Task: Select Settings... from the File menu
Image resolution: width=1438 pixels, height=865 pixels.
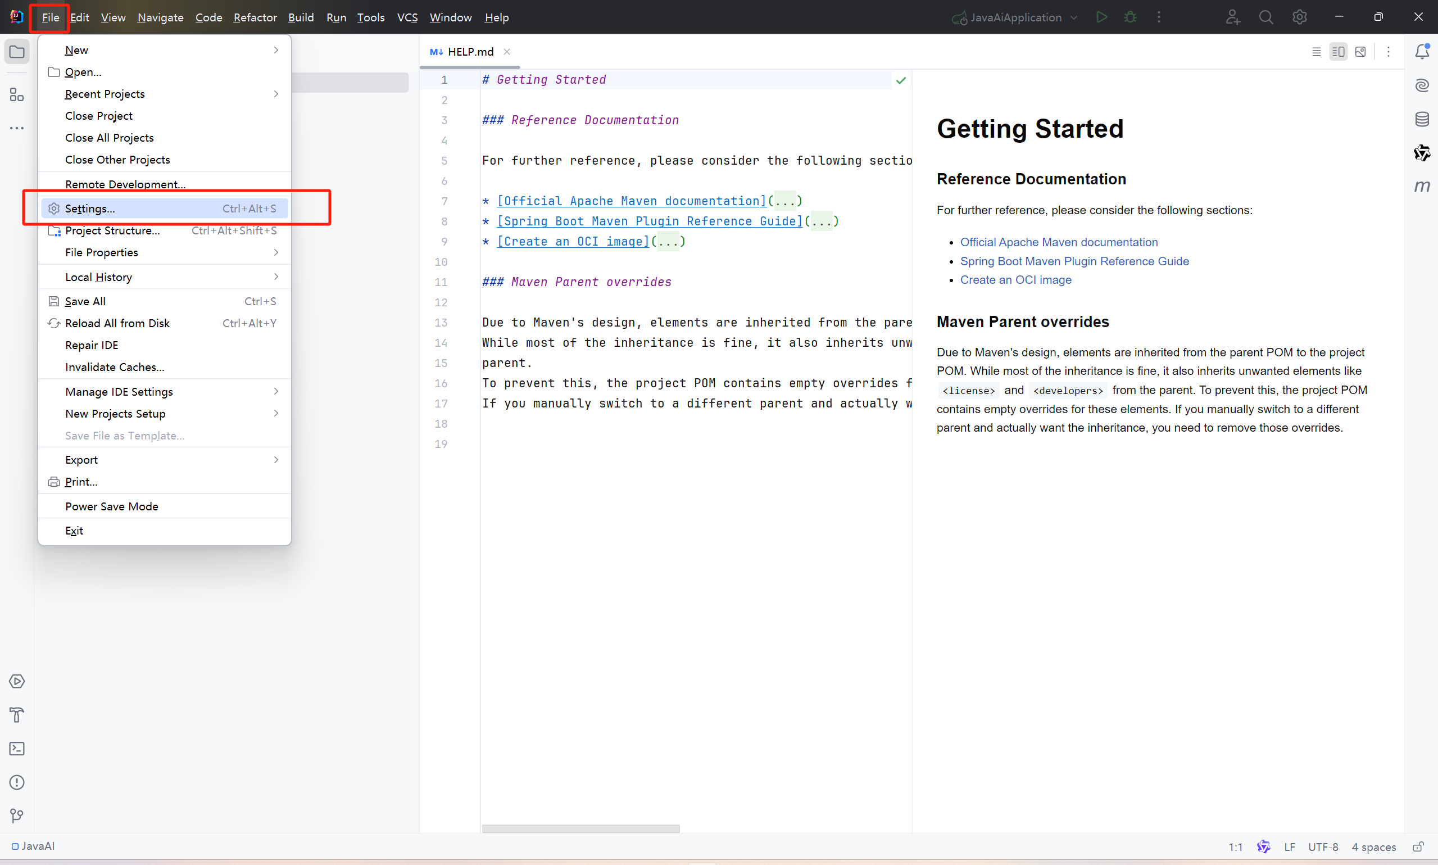Action: (90, 209)
